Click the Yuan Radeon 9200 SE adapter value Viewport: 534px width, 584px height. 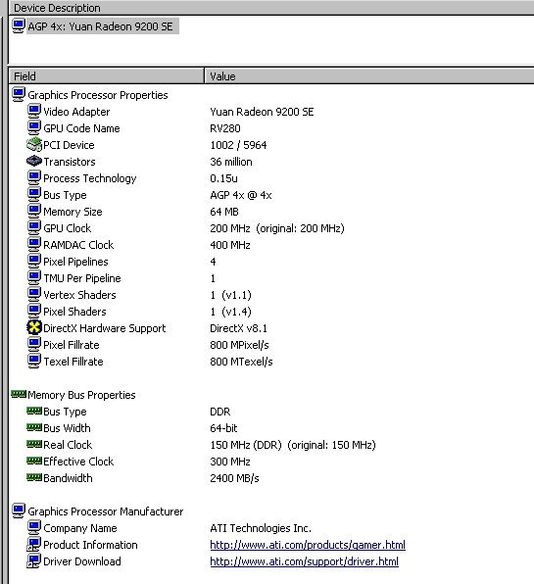click(x=262, y=112)
